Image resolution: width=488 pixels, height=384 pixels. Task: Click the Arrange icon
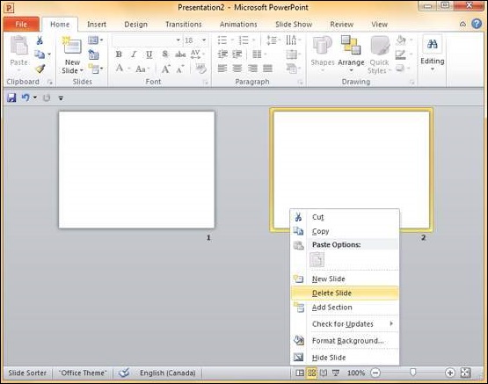351,45
